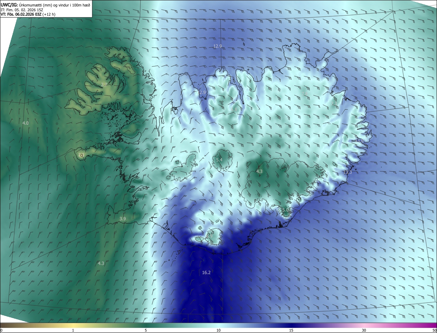Click the color scale label 5
Image resolution: width=437 pixels, height=333 pixels.
[x=146, y=331]
